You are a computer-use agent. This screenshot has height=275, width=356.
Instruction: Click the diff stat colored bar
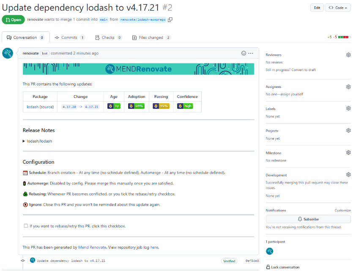[x=344, y=37]
